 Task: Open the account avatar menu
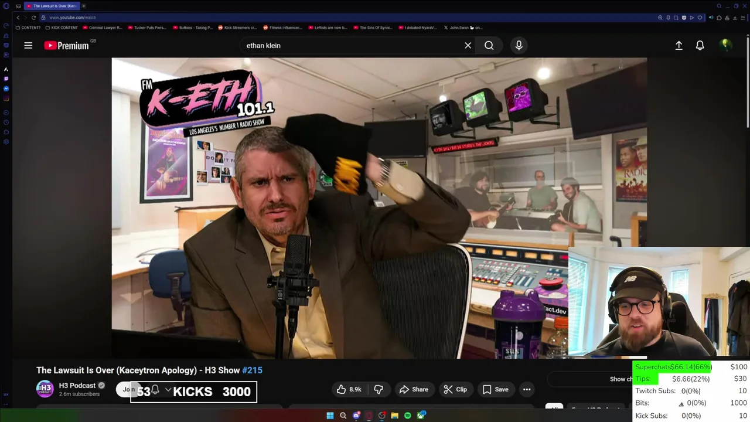click(725, 45)
